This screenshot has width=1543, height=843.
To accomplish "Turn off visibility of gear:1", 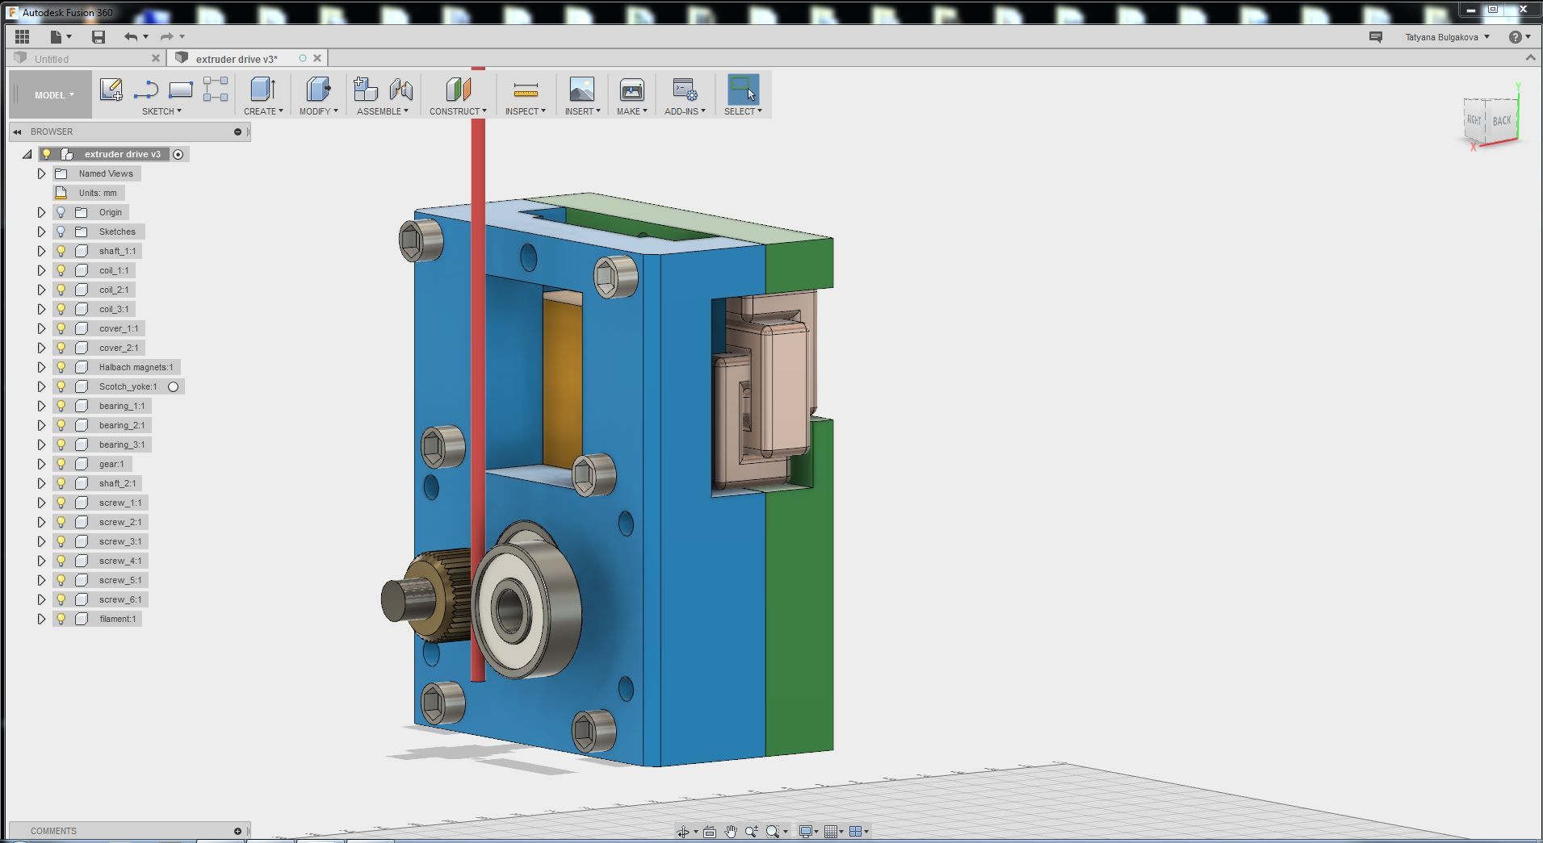I will tap(61, 464).
